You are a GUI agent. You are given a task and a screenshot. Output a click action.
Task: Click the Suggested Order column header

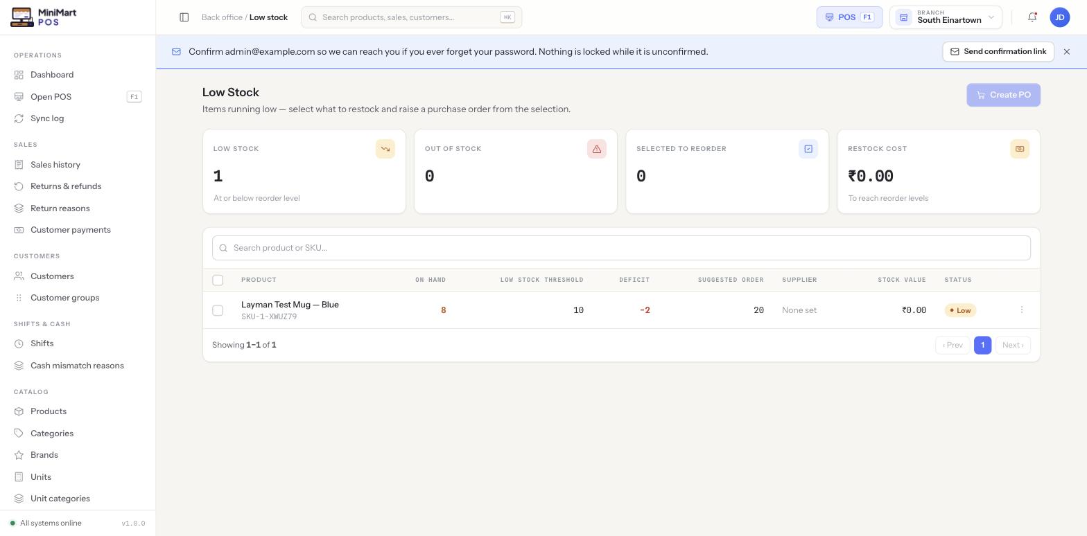click(x=731, y=280)
